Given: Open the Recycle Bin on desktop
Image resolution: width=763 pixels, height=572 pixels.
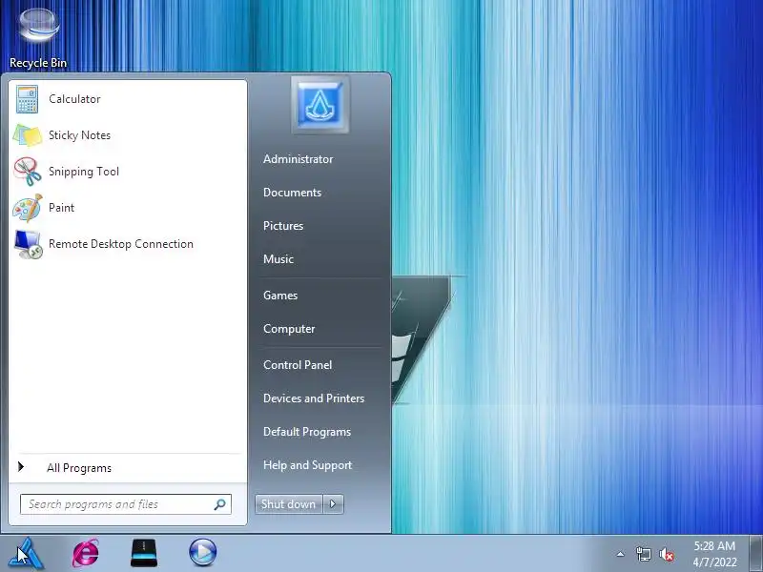Looking at the screenshot, I should [38, 38].
